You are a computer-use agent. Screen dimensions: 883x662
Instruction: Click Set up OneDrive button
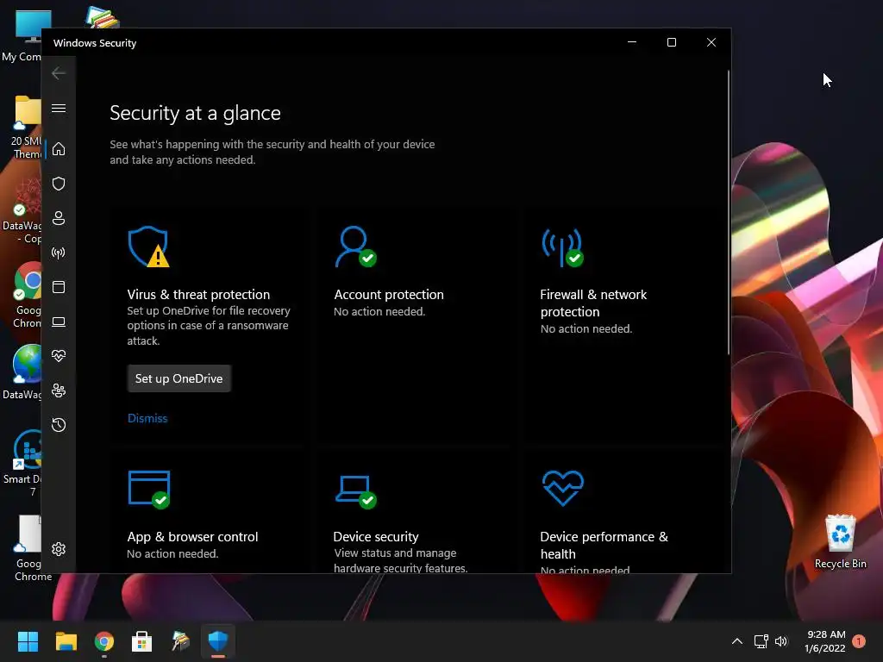click(179, 379)
